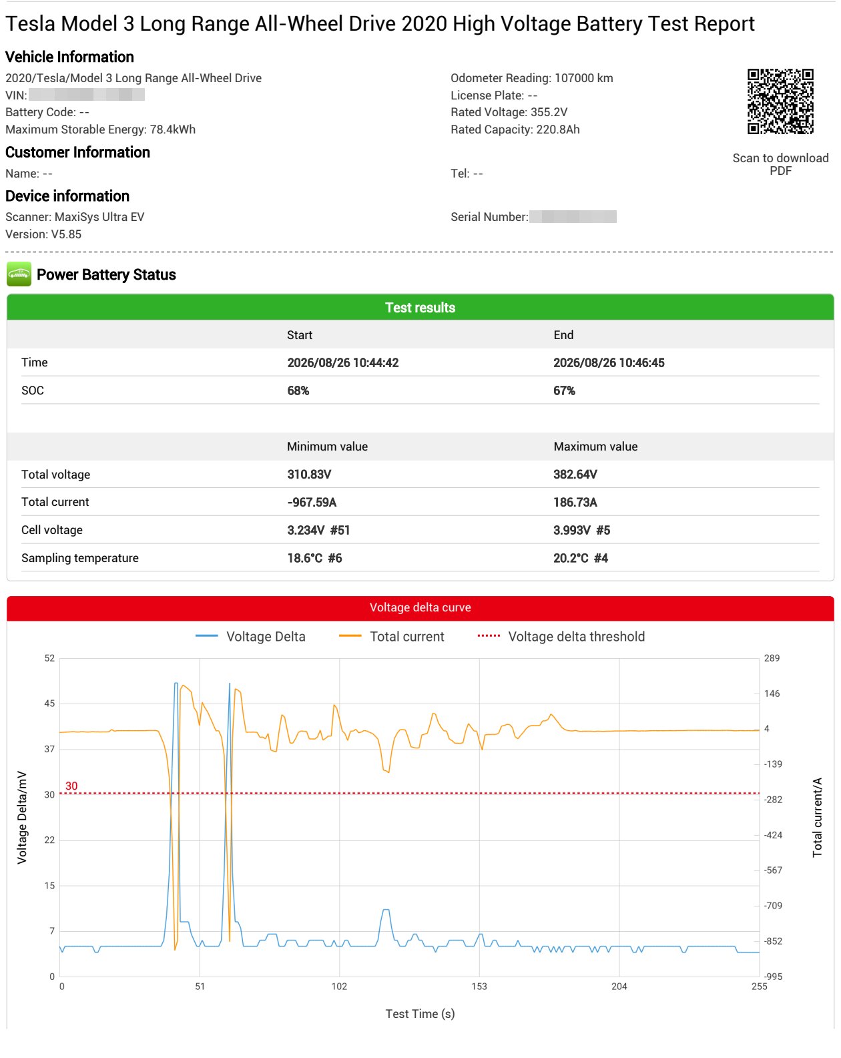Click the blurred VIN value
Image resolution: width=841 pixels, height=1058 pixels.
click(87, 95)
